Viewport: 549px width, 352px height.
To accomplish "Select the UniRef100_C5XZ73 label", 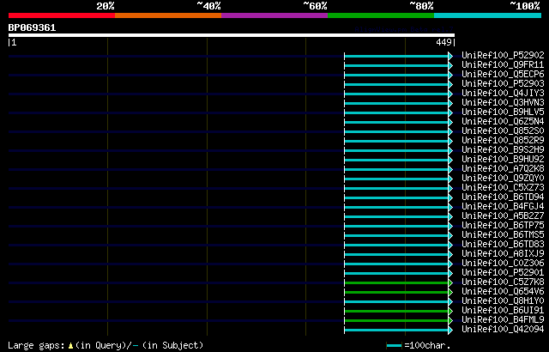I will [503, 188].
